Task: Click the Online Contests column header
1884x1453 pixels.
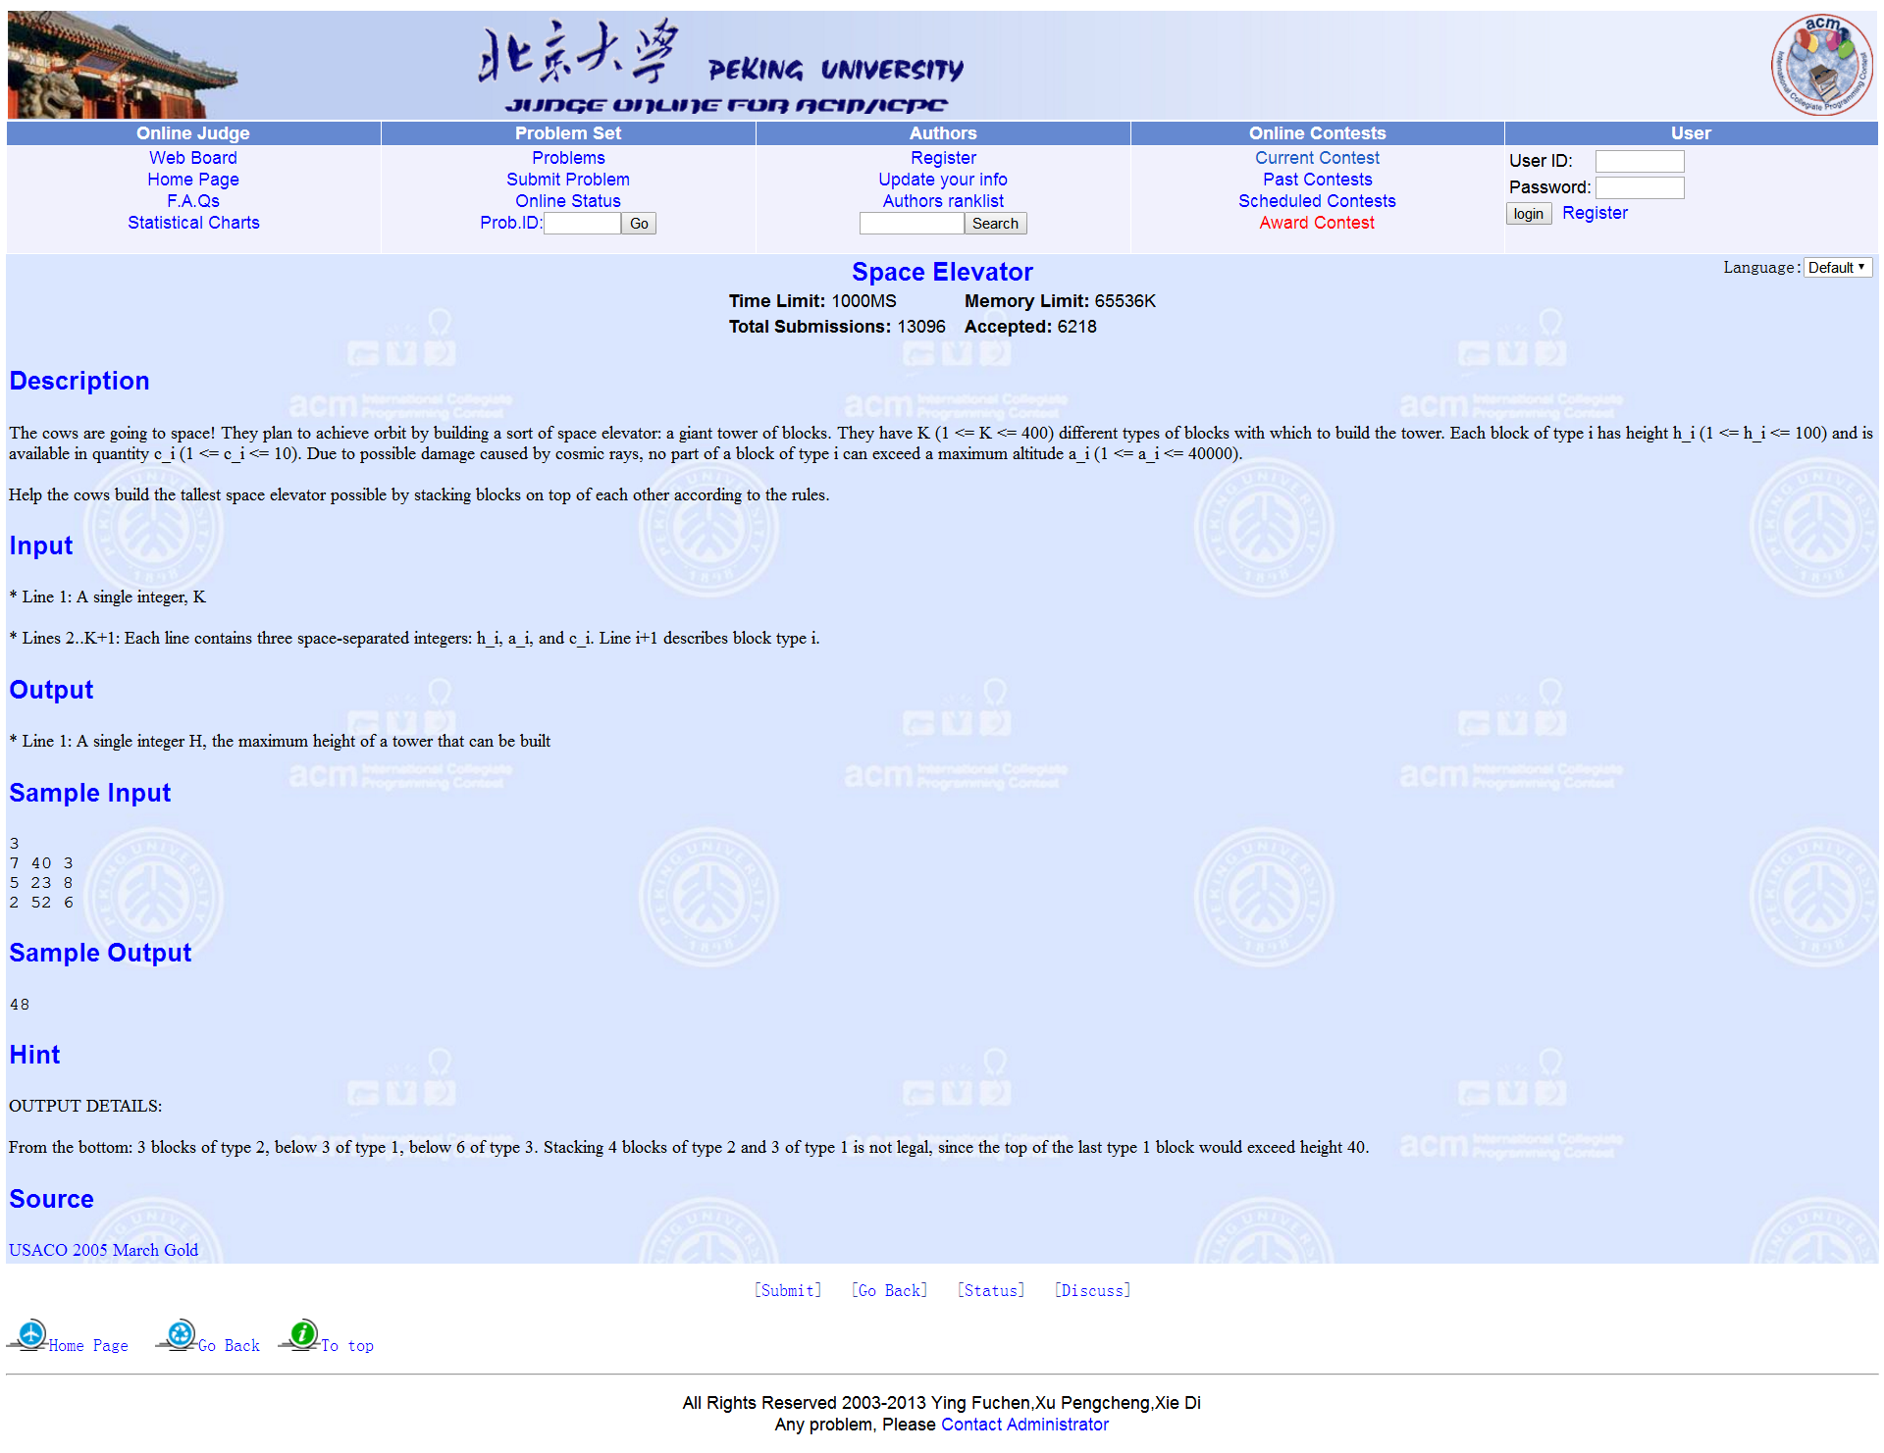Action: click(x=1317, y=133)
